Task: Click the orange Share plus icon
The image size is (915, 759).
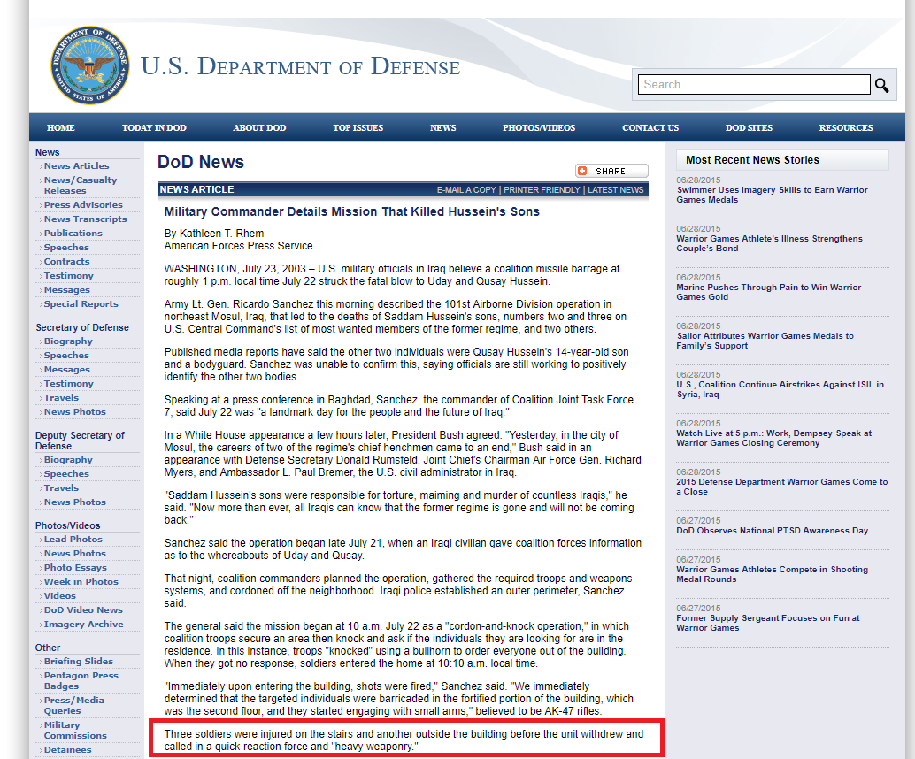Action: tap(581, 171)
